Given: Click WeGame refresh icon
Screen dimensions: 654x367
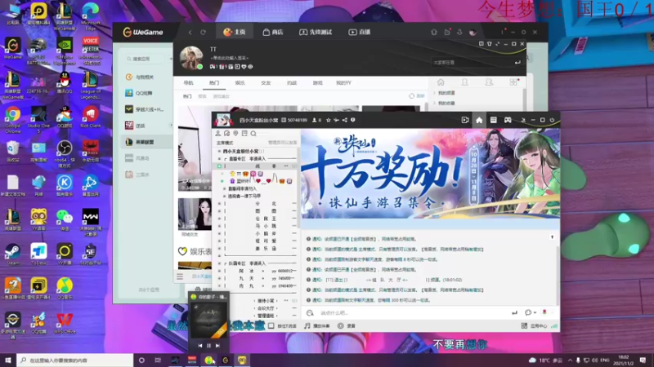Looking at the screenshot, I should click(x=203, y=33).
